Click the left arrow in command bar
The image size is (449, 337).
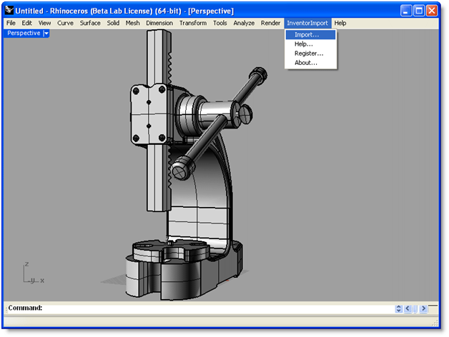(x=408, y=308)
